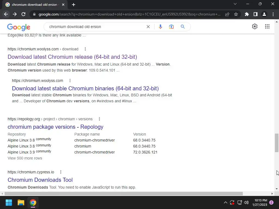Toggle Chrome side panel icon
The width and height of the screenshot is (279, 209).
coord(256,14)
